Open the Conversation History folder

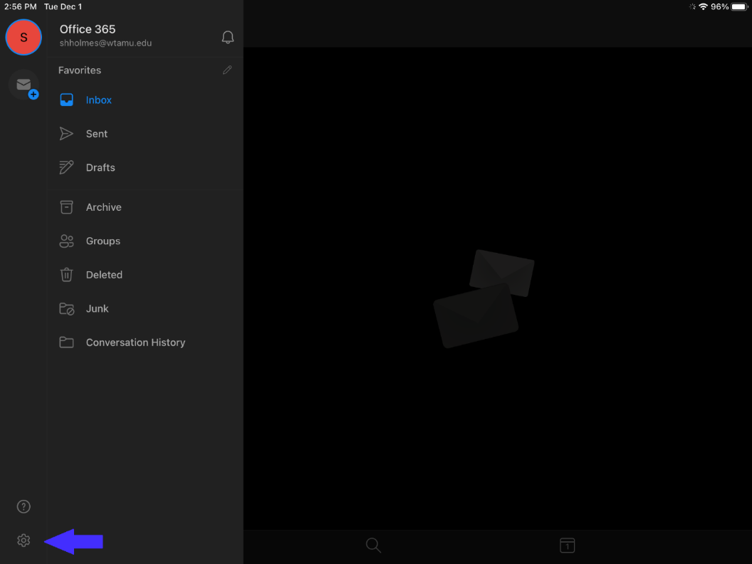pos(146,343)
